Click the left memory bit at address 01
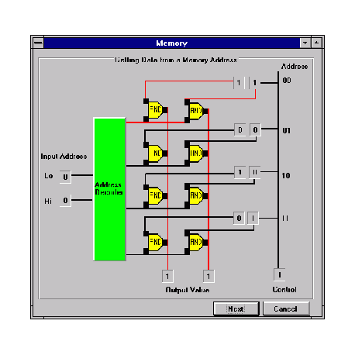The image size is (355, 355). [240, 129]
